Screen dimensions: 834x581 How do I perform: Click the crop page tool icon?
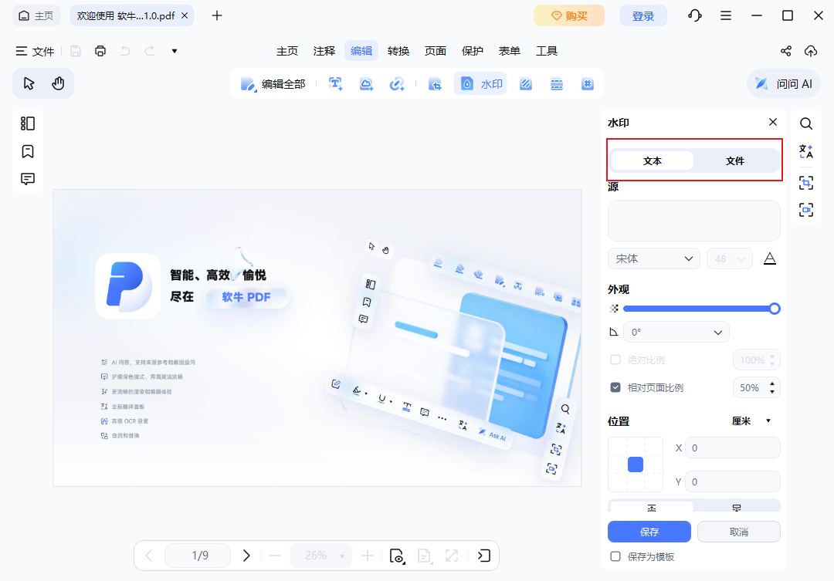click(x=435, y=83)
